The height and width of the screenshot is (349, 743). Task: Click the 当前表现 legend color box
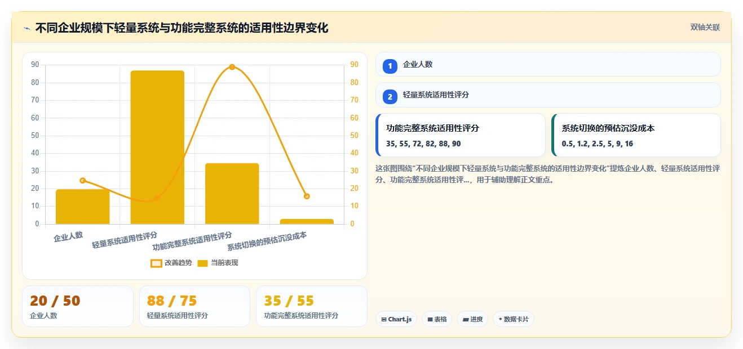pyautogui.click(x=203, y=263)
